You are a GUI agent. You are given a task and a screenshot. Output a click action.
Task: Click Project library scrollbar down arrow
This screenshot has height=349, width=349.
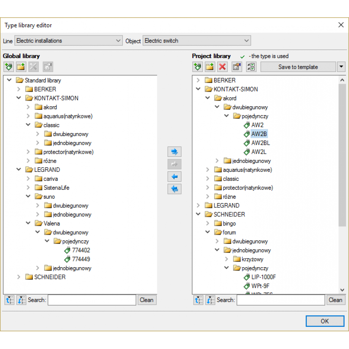[x=342, y=290]
